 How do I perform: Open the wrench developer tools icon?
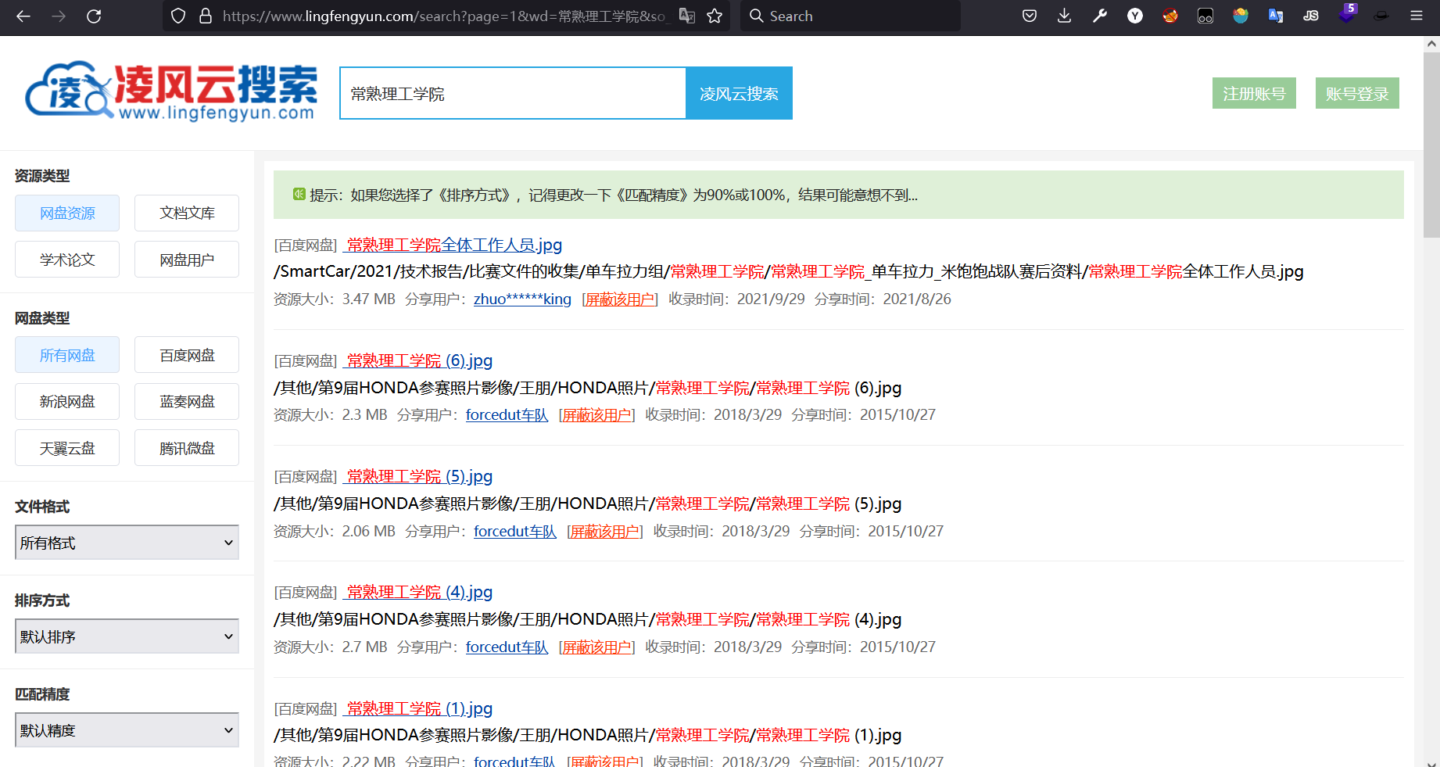[x=1100, y=16]
